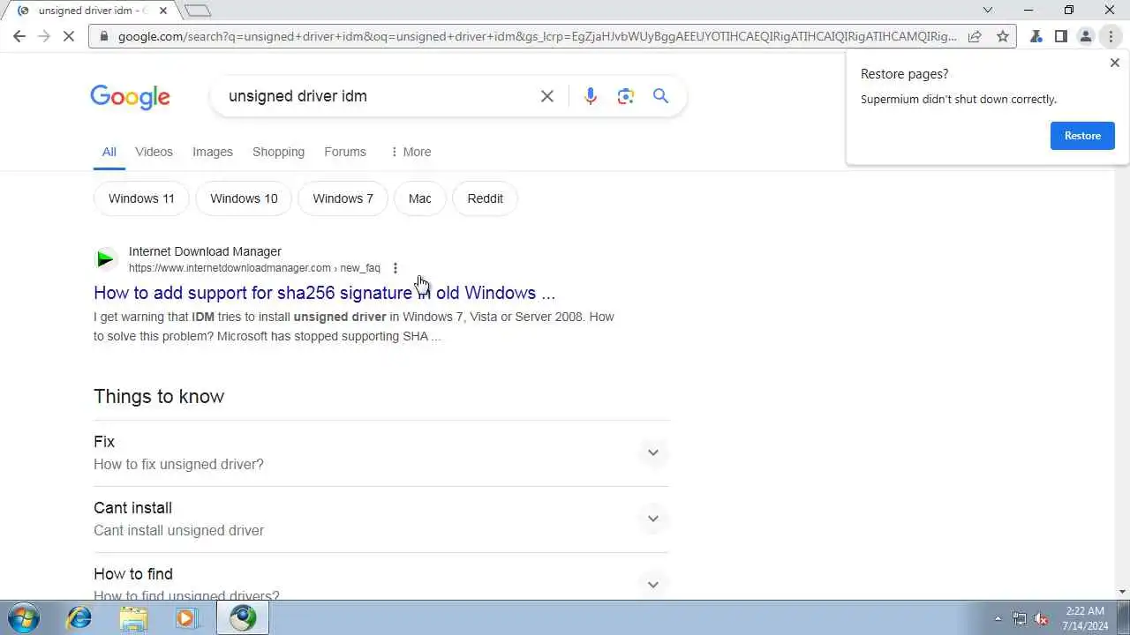Click the address bar URL

537,36
